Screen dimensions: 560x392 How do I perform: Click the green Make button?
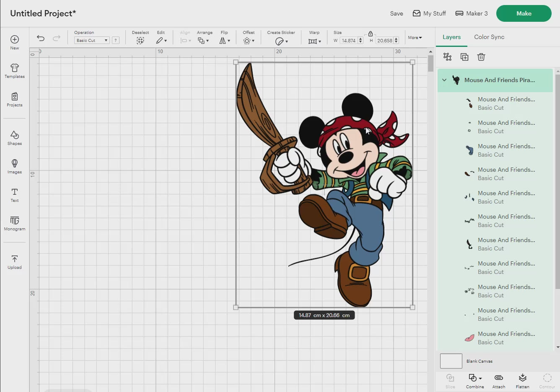524,13
